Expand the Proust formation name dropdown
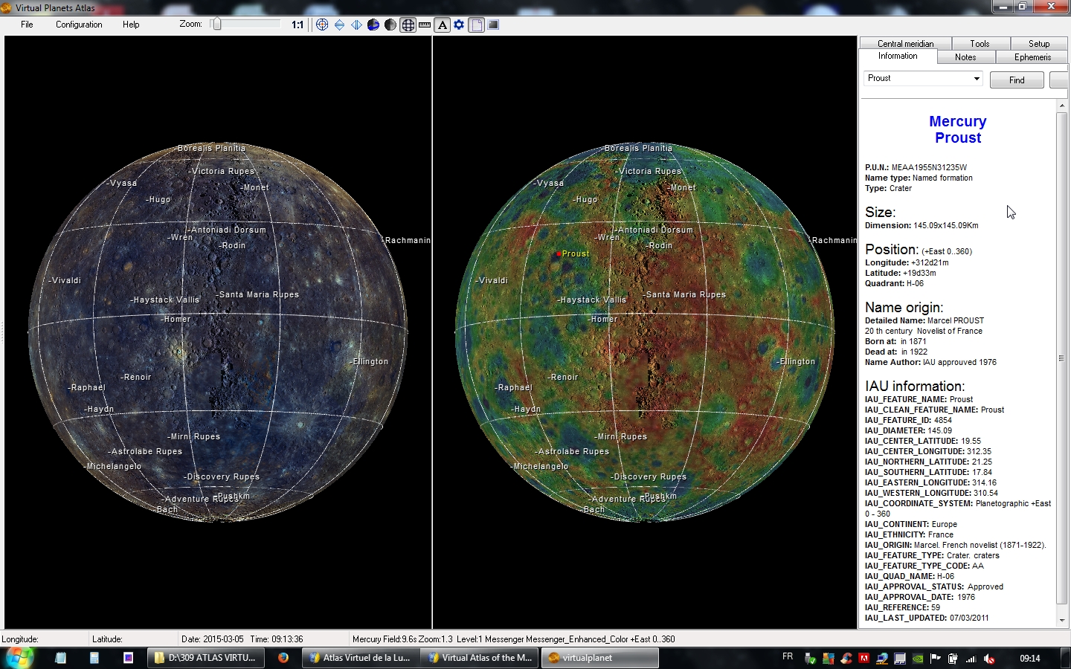This screenshot has width=1071, height=669. click(977, 79)
